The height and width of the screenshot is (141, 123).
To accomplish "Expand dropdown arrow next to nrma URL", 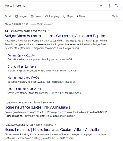I will (x=54, y=102).
